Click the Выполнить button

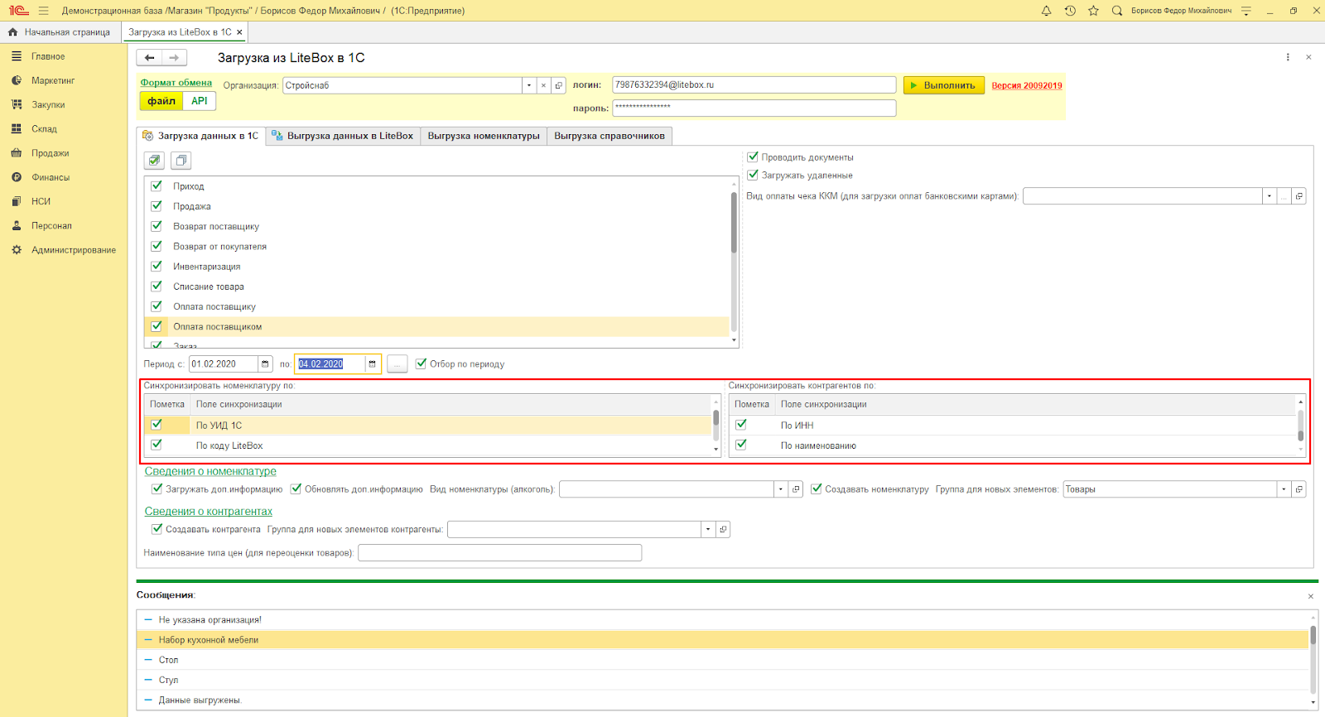click(x=943, y=85)
